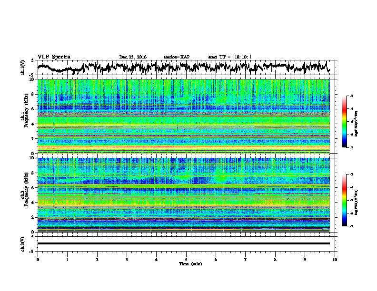Image resolution: width=377 pixels, height=291 pixels.
Task: Click the "station=KAP" header label
Action: click(177, 57)
